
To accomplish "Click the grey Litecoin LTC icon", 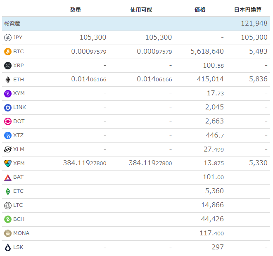I will 8,206.
